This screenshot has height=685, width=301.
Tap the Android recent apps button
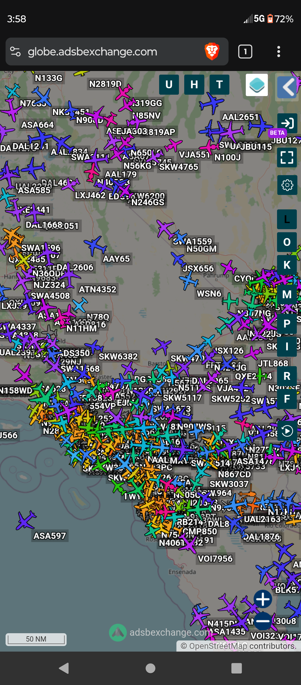(237, 668)
